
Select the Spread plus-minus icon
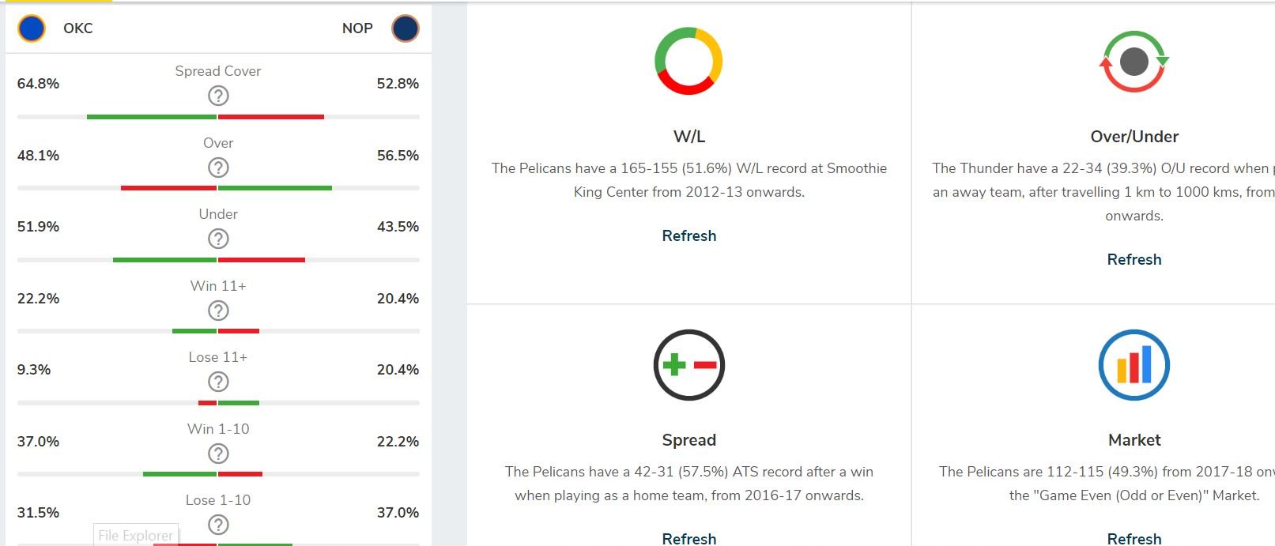[x=688, y=365]
